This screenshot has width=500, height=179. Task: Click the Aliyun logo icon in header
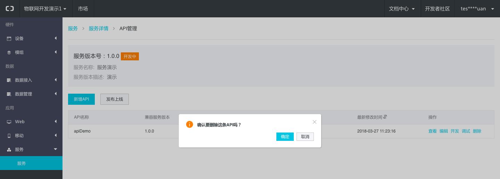(10, 9)
